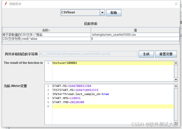Screen dimensions: 182x129
Task: Select the CSV文件列号 next alias name cell
Action: (47, 39)
